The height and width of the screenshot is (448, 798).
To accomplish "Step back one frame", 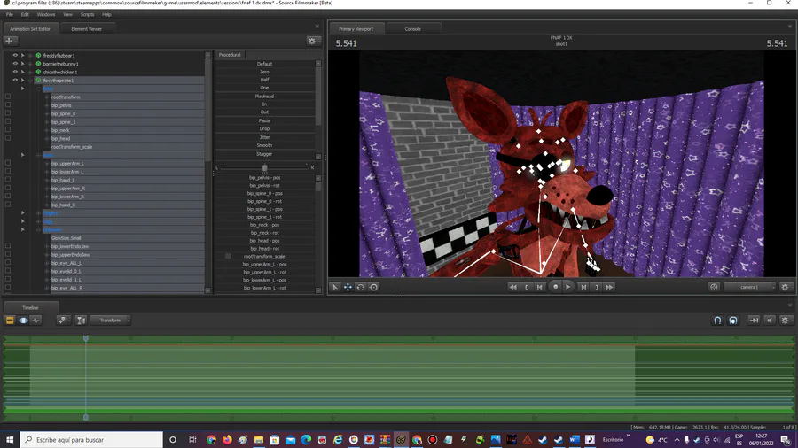I will [x=539, y=287].
